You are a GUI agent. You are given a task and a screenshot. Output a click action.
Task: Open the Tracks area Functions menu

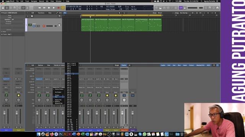click(41, 13)
